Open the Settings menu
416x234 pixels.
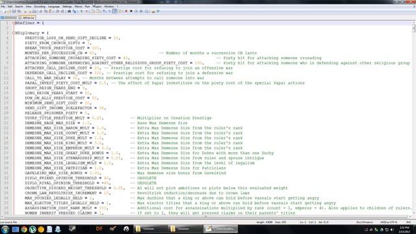[67, 6]
